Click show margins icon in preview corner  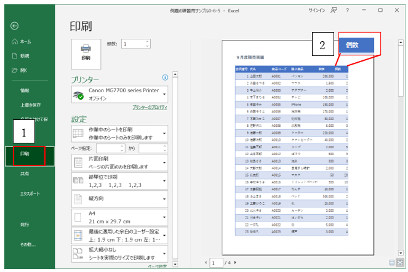[392, 263]
